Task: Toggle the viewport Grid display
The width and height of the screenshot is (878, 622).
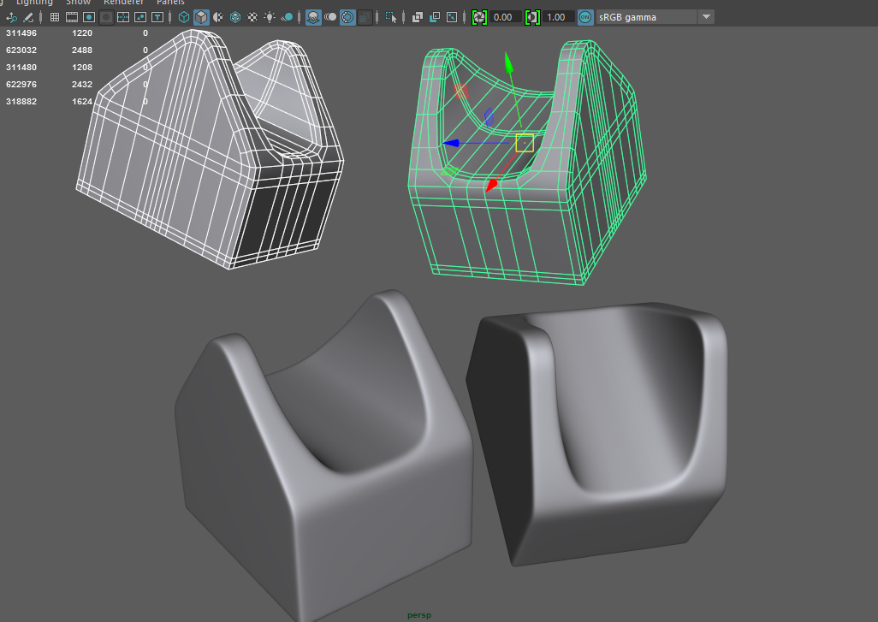Action: pos(54,17)
